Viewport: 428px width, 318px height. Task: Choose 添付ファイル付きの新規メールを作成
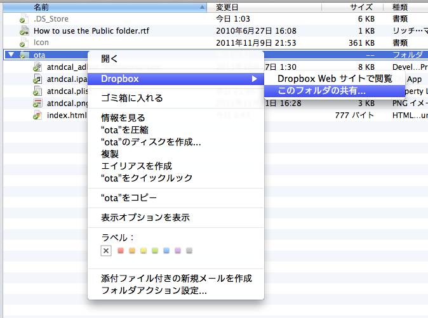(x=176, y=279)
